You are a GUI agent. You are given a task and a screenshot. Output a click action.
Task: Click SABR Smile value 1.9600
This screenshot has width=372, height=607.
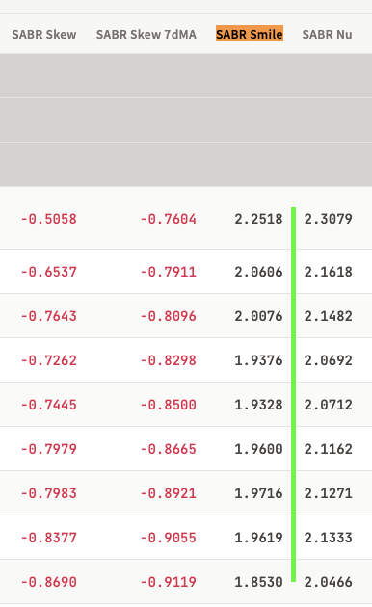[258, 449]
